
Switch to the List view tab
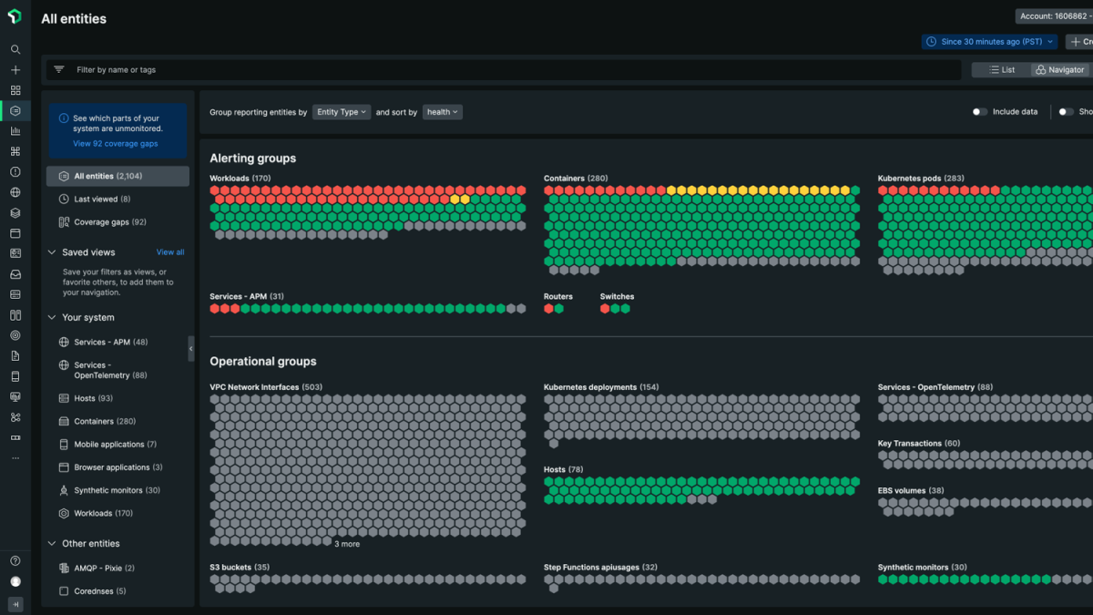(1002, 70)
